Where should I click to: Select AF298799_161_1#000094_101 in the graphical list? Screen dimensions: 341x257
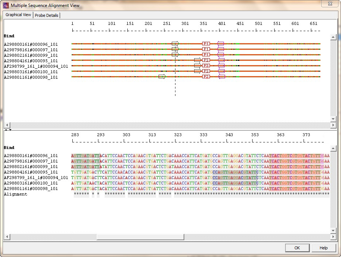click(36, 66)
